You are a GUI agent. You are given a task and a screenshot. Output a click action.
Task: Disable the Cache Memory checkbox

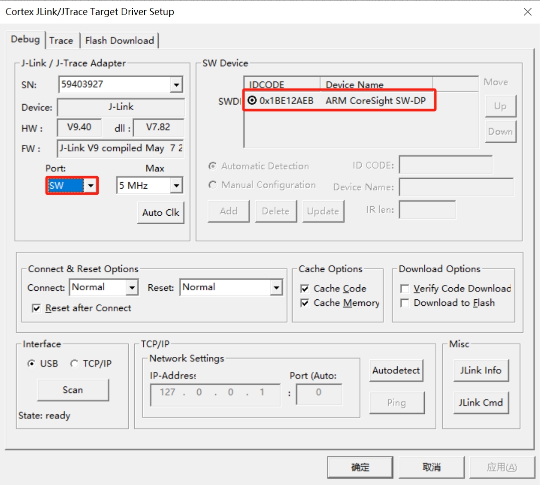point(305,303)
